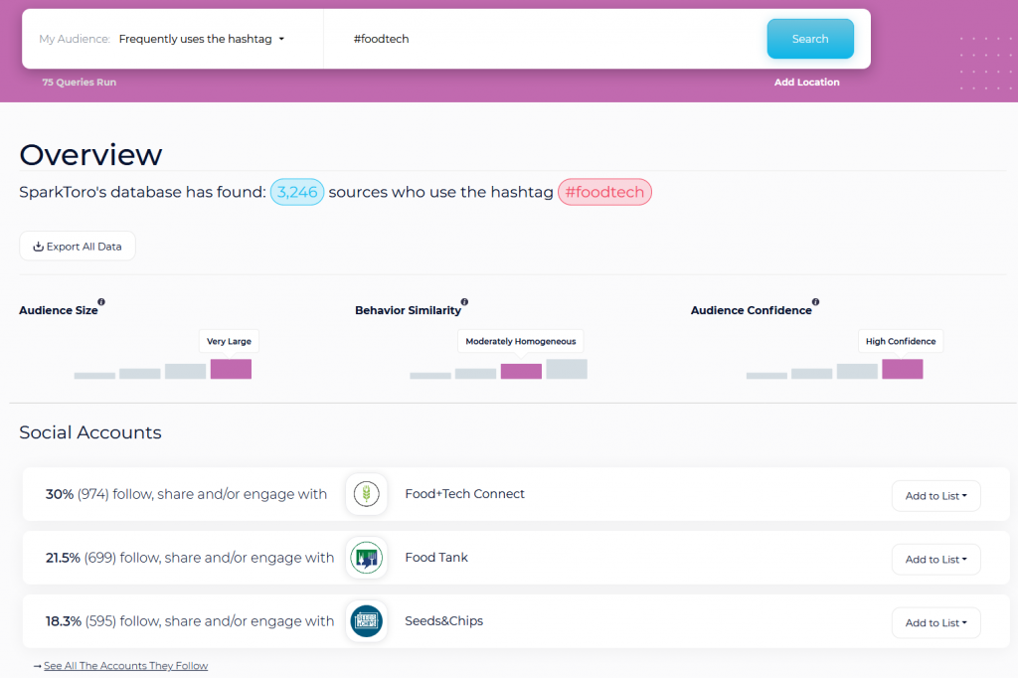Viewport: 1018px width, 678px height.
Task: Open Add to List for Seeds&Chips
Action: coord(935,623)
